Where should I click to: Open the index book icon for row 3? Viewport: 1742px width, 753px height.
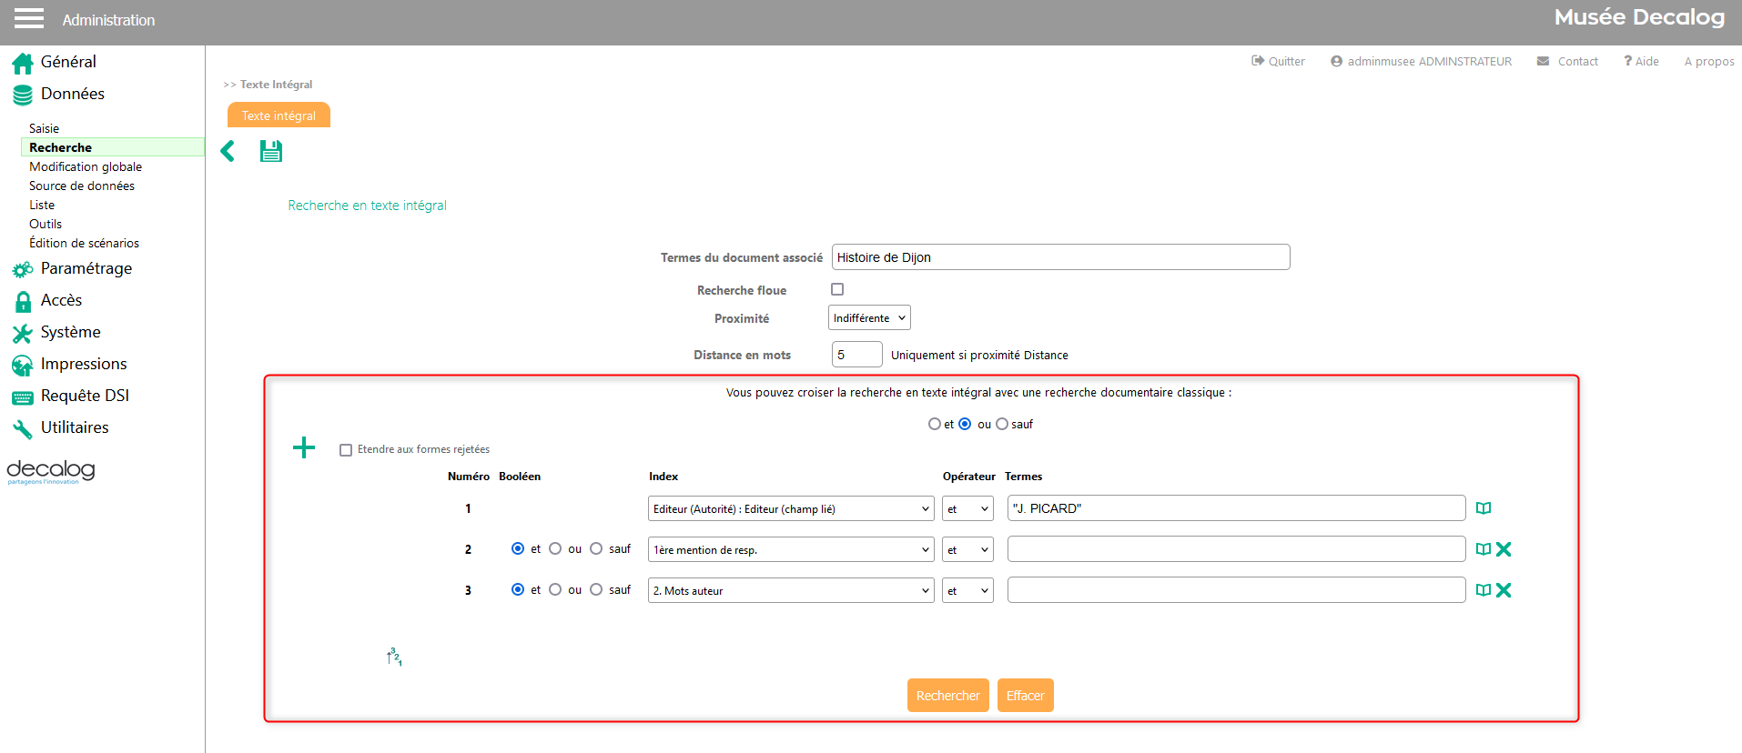point(1483,590)
